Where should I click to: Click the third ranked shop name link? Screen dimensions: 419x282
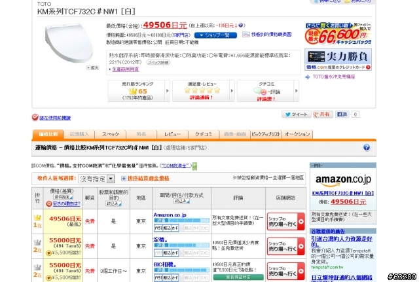(165, 264)
